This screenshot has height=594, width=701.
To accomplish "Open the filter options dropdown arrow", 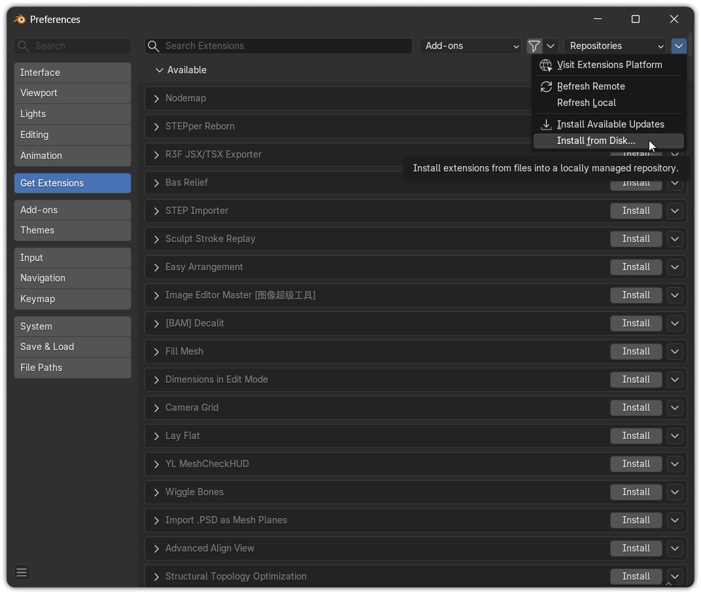I will point(551,46).
